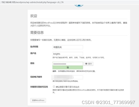This screenshot has height=107, width=139.
Task: Click the username field containing knights
Action: coord(68,54)
